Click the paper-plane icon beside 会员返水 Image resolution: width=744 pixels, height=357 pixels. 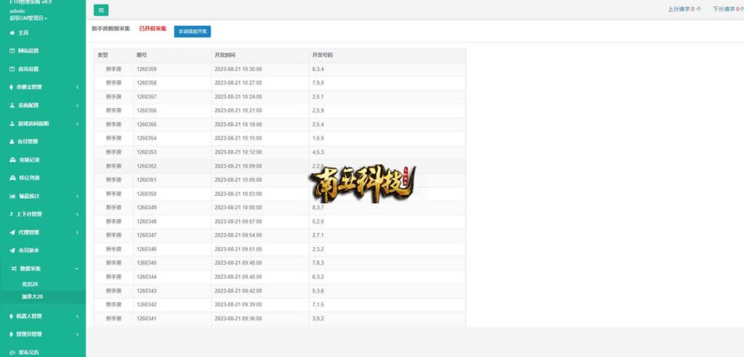click(x=12, y=250)
